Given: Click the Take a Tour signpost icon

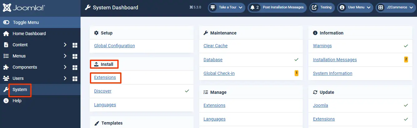Looking at the screenshot, I should (x=213, y=7).
